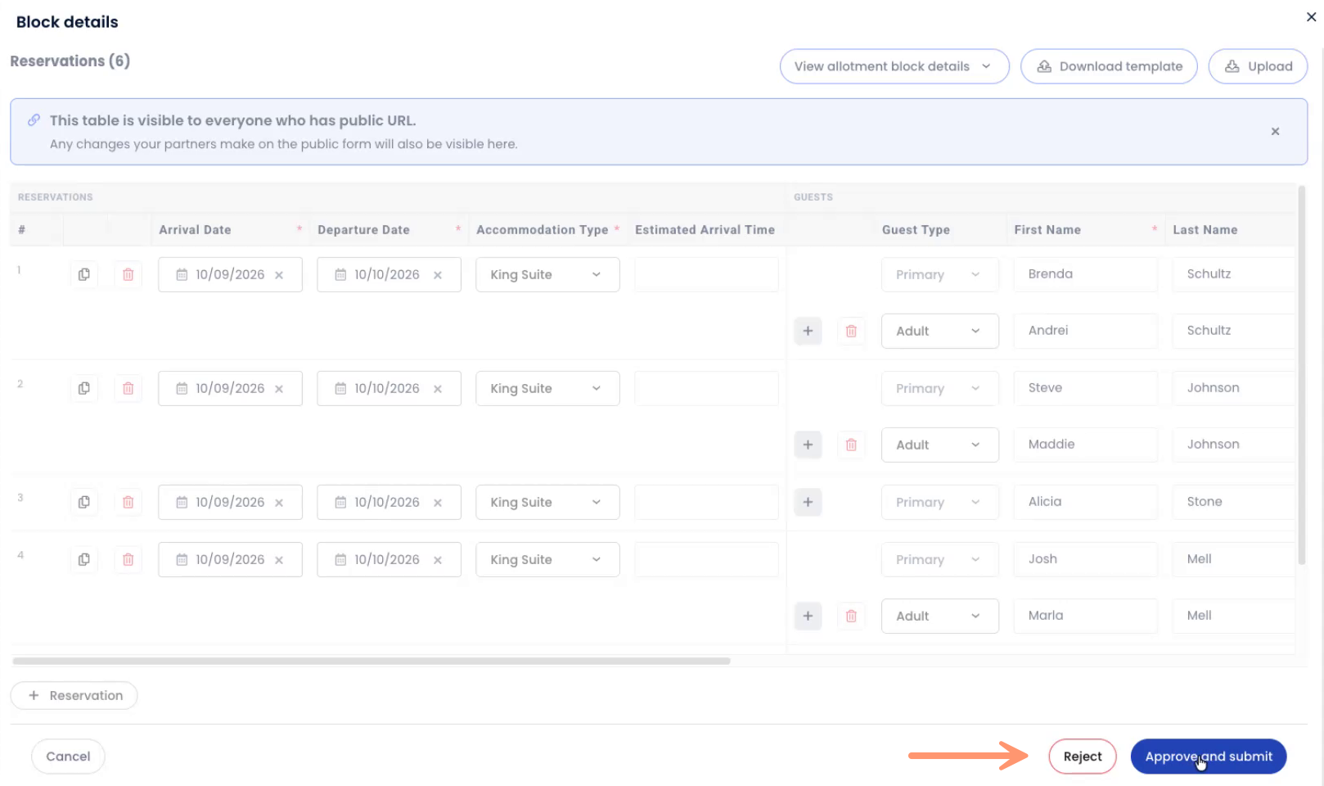This screenshot has height=786, width=1324.
Task: Open King Suite dropdown in row 3
Action: click(x=547, y=502)
